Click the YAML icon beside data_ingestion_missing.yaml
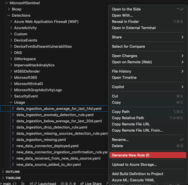Viewport: 188px width, 185px height. tap(13, 140)
